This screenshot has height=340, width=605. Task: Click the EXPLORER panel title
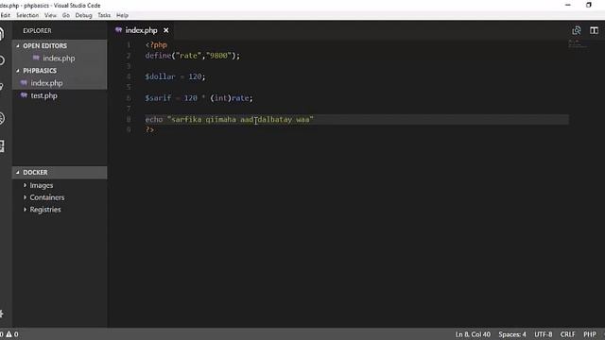click(37, 31)
